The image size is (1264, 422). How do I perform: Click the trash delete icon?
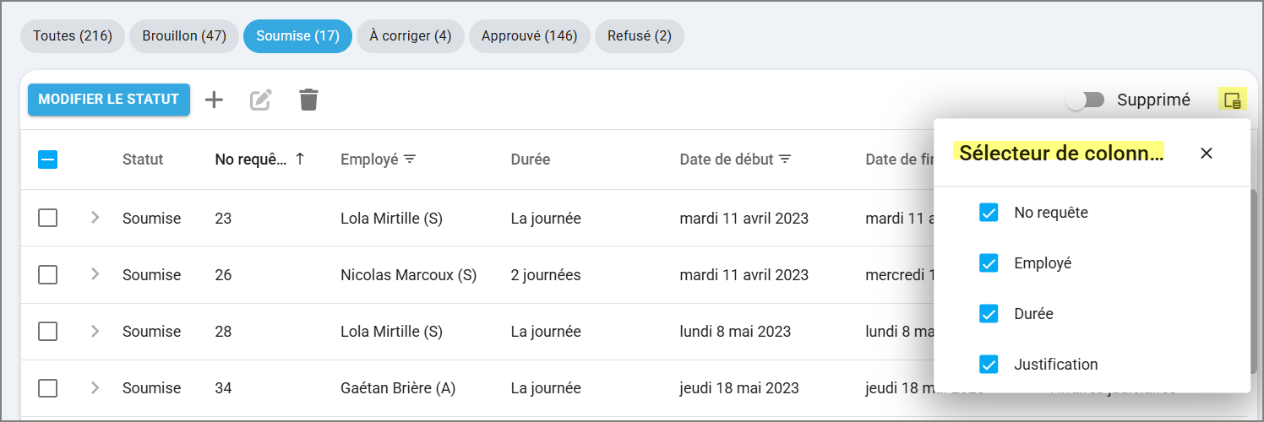pos(308,100)
